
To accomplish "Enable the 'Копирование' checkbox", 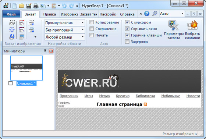I will pyautogui.click(x=92, y=22).
